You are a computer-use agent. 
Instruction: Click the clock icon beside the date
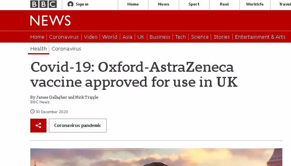[32, 112]
